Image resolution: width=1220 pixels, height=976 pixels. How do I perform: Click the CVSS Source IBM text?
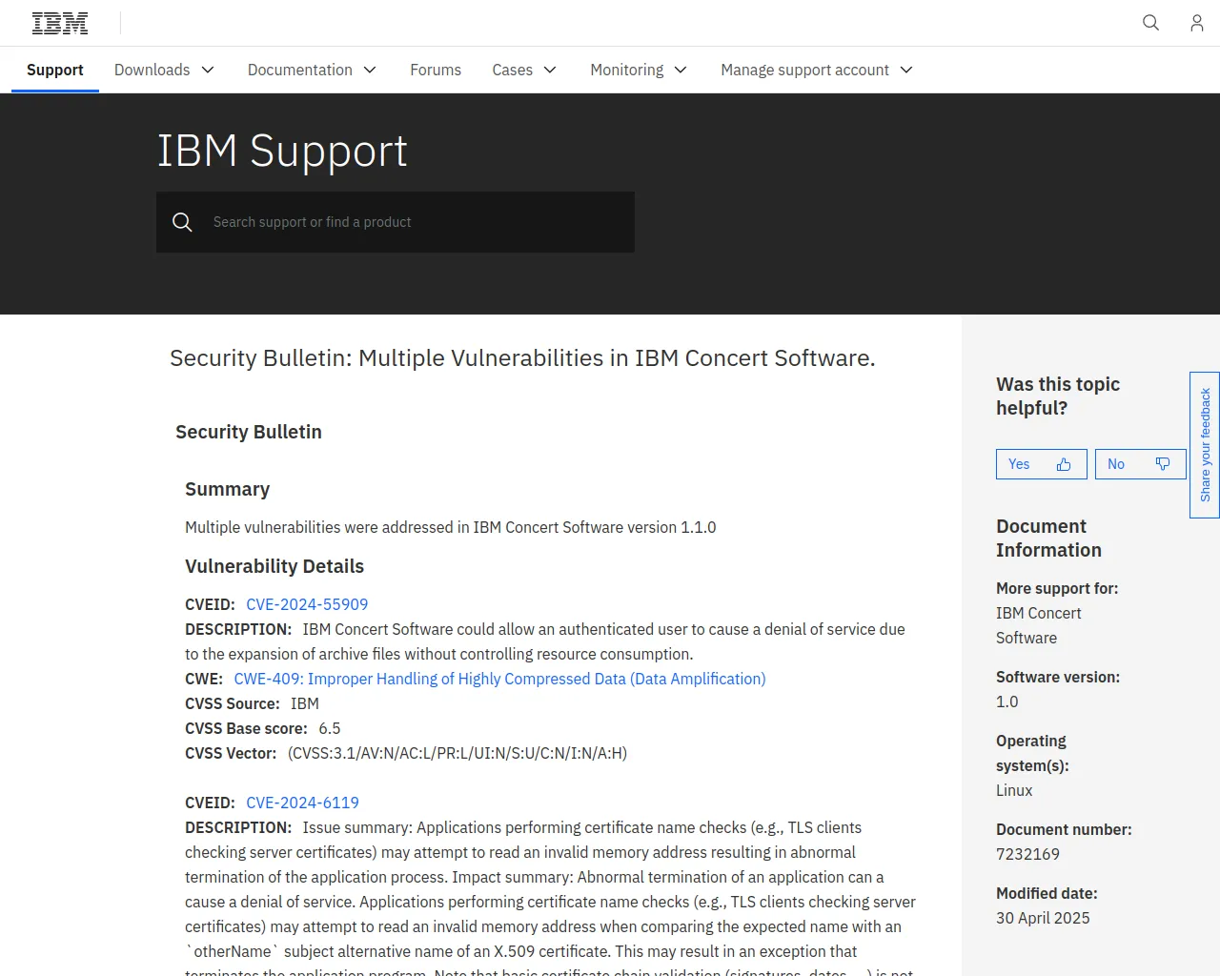coord(305,703)
